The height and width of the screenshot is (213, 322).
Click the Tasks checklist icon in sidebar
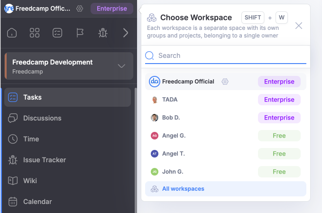(13, 97)
